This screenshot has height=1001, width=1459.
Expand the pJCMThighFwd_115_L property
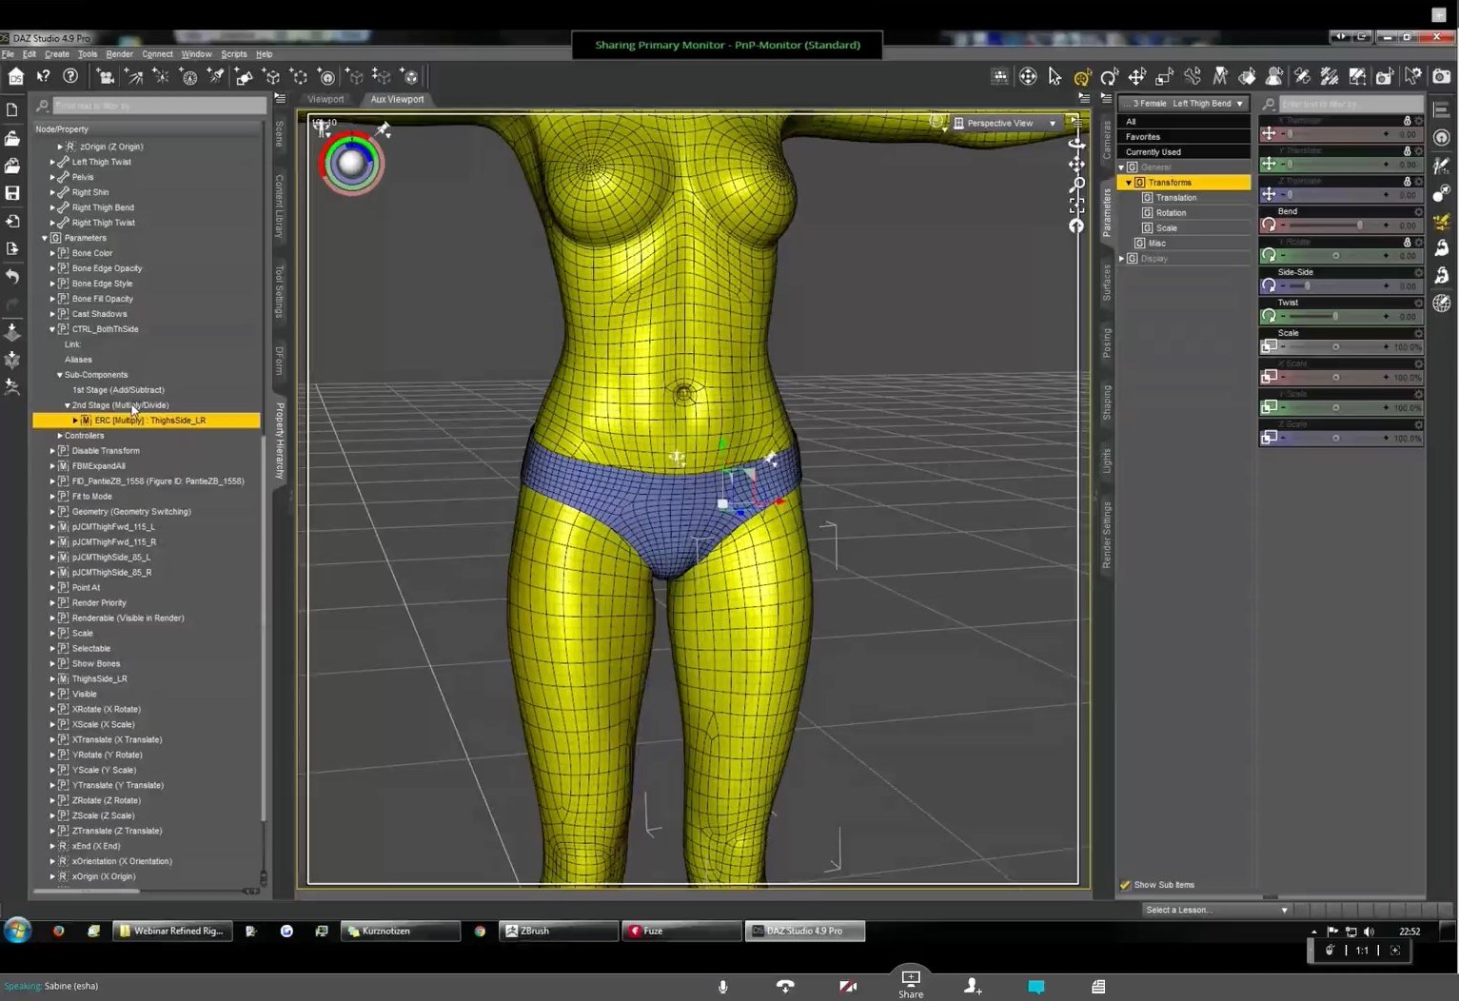pyautogui.click(x=52, y=527)
